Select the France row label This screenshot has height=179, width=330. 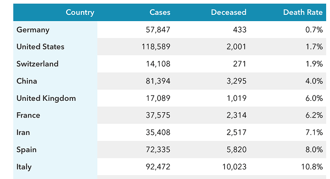pyautogui.click(x=28, y=115)
